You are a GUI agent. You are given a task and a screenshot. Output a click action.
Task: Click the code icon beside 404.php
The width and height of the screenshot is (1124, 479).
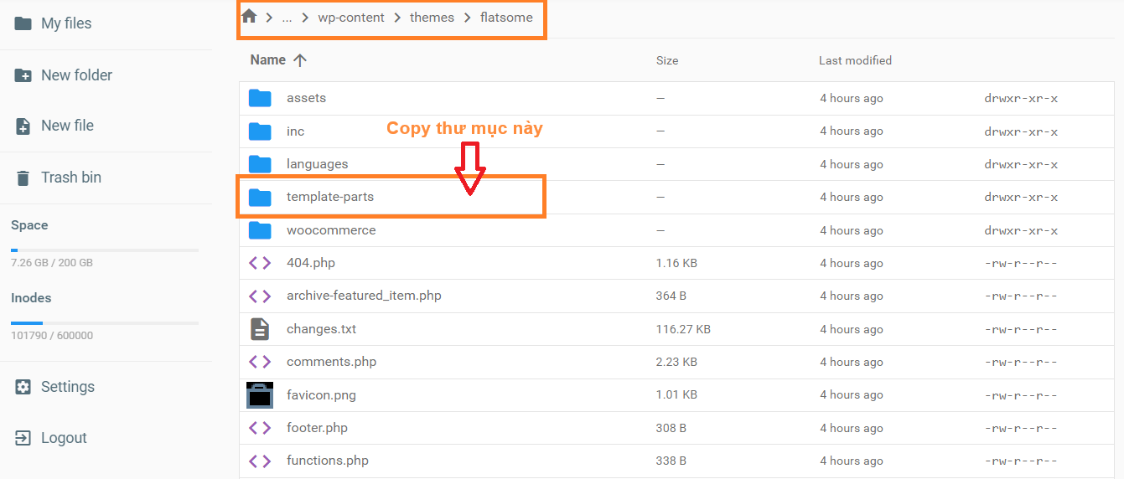(x=260, y=263)
